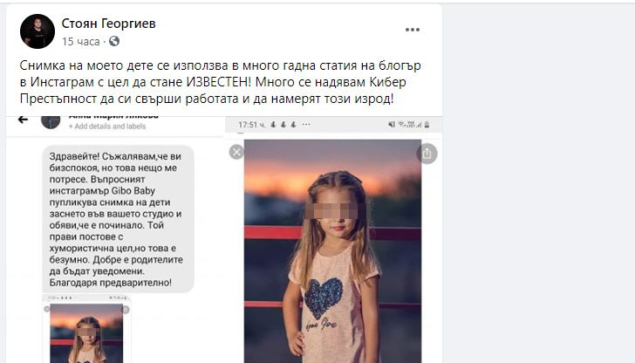Click the circle button on the chat thumbnail's top-right corner
Screen dimensions: 635x363
click(x=125, y=309)
